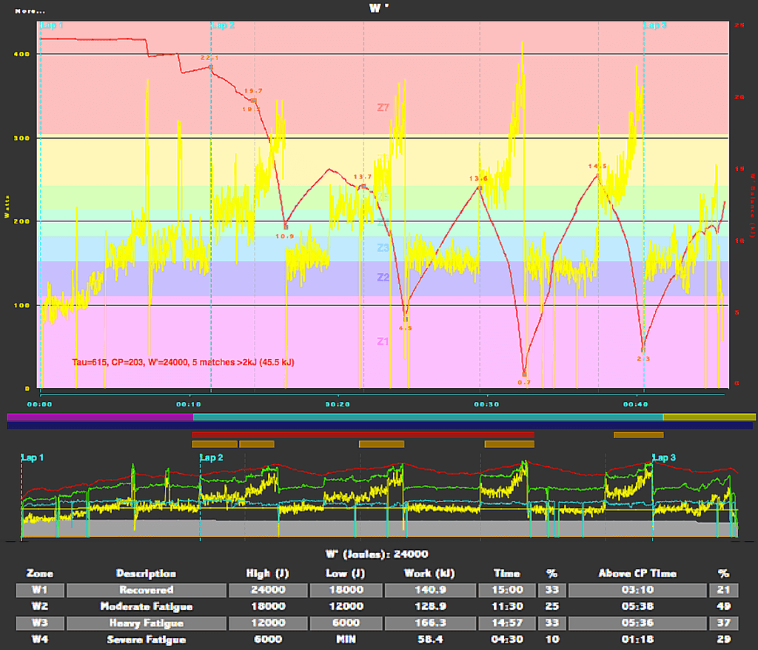
Task: Click the Recovered description cell
Action: [x=147, y=590]
